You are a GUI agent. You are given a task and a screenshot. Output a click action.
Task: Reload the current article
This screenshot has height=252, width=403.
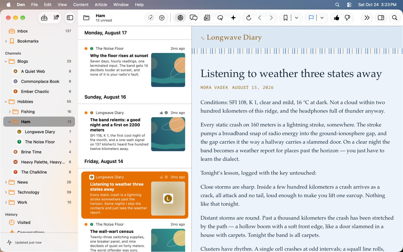click(x=249, y=18)
